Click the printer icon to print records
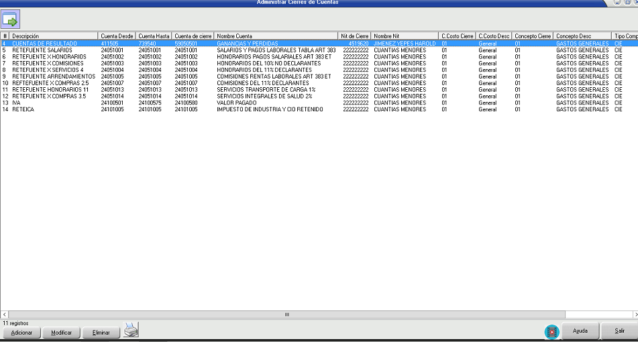This screenshot has height=342, width=638. click(131, 330)
